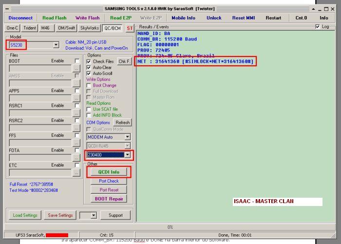Switch to the Trident tab
Screen dimensions: 341x244
tap(30, 28)
